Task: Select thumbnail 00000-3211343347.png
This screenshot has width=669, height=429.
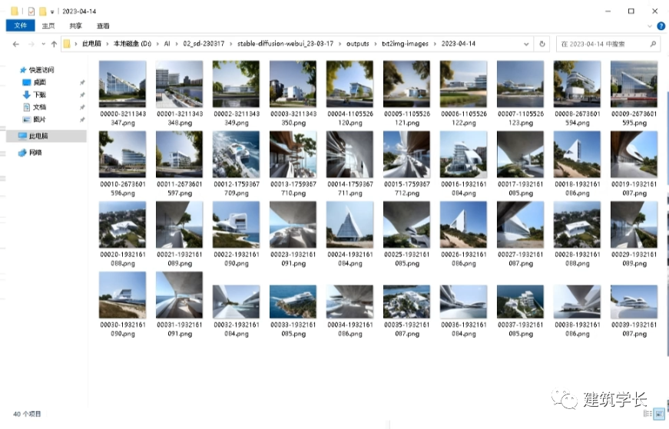Action: [122, 84]
